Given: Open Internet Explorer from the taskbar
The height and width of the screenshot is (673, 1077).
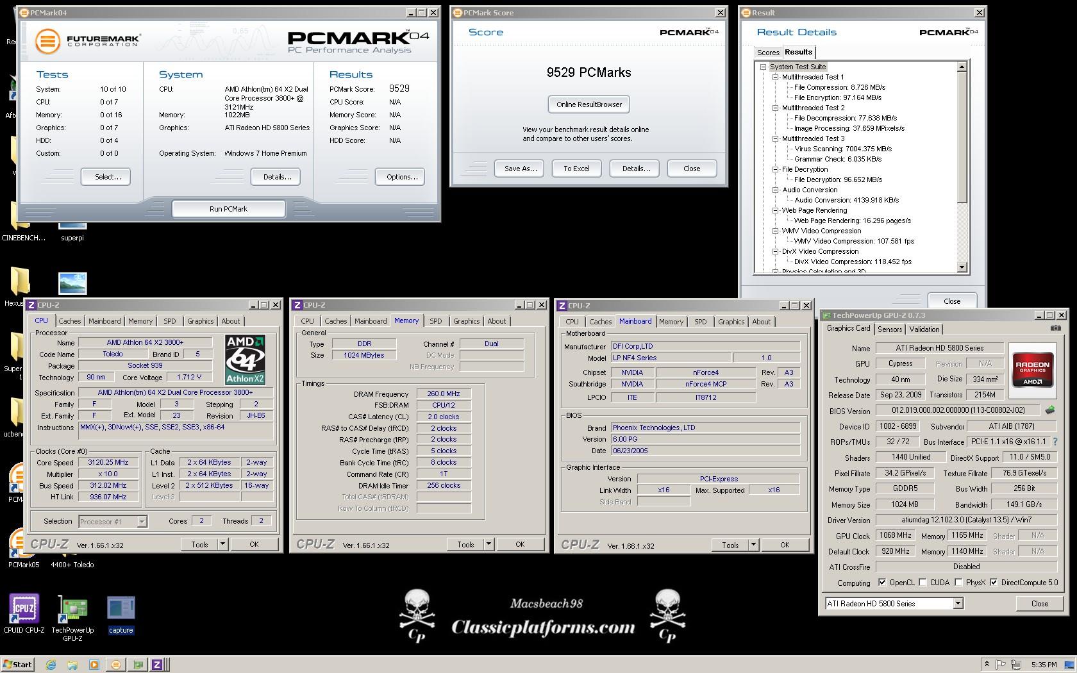Looking at the screenshot, I should [51, 665].
